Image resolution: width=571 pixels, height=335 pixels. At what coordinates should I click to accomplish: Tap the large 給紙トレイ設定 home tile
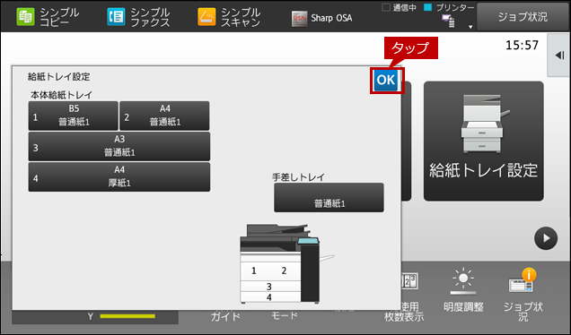[x=484, y=141]
